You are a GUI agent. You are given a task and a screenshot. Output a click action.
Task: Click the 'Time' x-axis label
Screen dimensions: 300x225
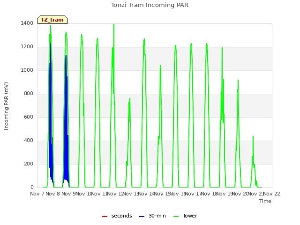click(265, 201)
